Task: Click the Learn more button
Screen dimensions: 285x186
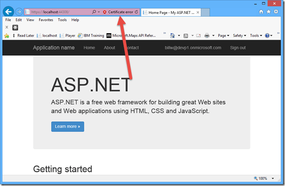Action: pos(67,127)
